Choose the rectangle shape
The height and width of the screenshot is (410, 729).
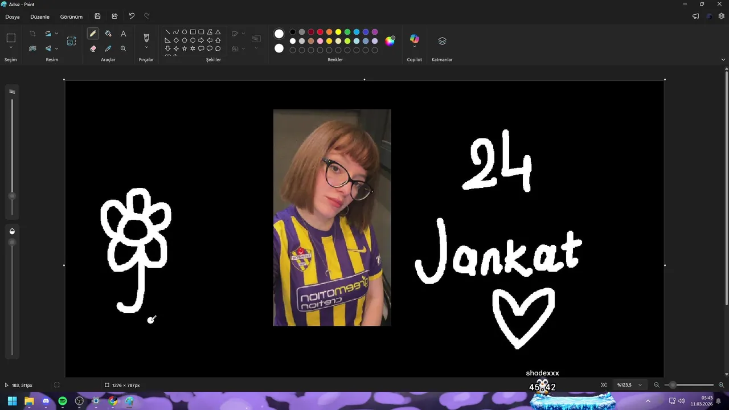(193, 32)
